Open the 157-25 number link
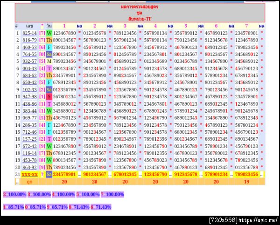Screen dimensions: 280x225 point(29,139)
